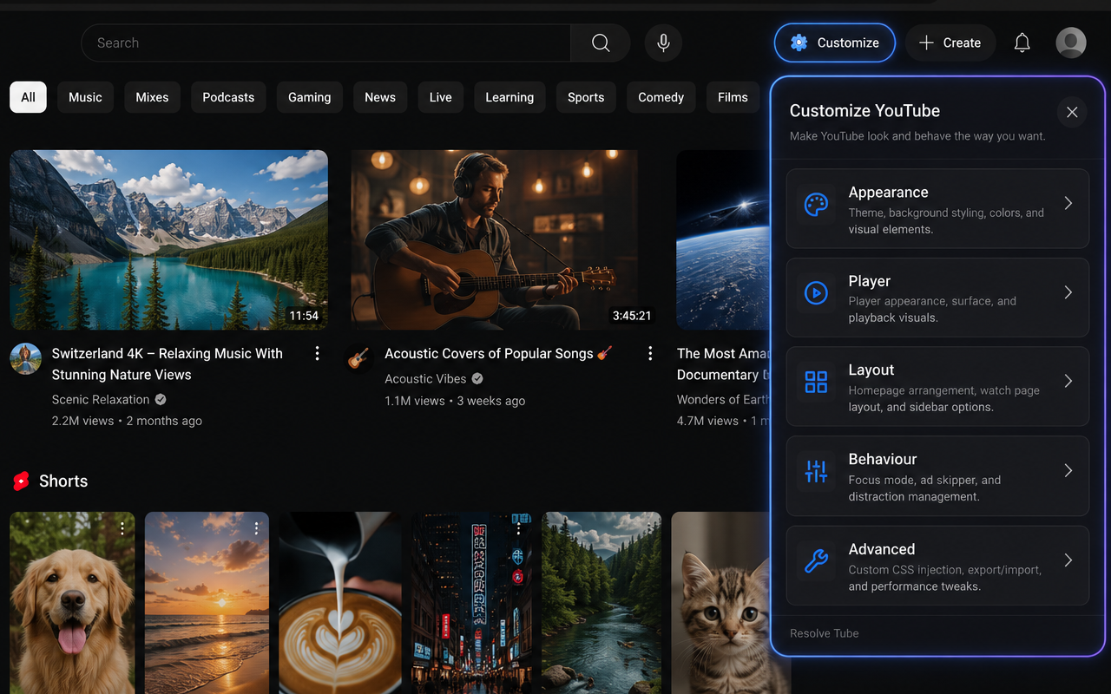The height and width of the screenshot is (694, 1111).
Task: Open the forest river Short
Action: tap(602, 603)
